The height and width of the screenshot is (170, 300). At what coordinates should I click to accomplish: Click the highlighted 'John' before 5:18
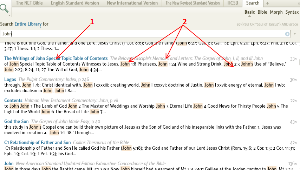(x=127, y=148)
